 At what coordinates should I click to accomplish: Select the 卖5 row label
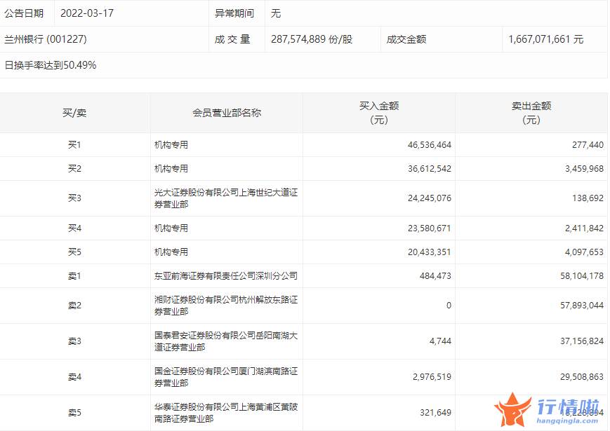(x=74, y=413)
